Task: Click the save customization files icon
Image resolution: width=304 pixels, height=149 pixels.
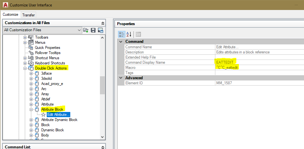Action: (93, 30)
